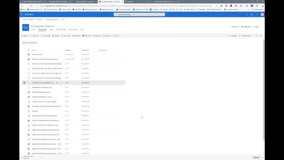Viewport: 284px width, 160px height.
Task: Open the details pane info icon
Action: 261,36
